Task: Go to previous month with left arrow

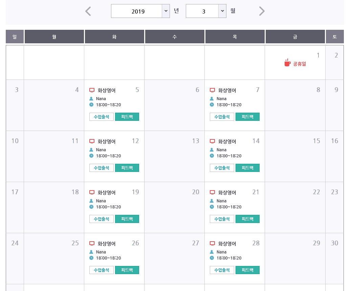Action: pos(88,11)
